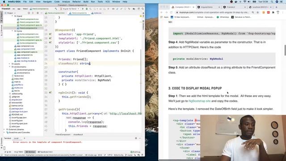The image size is (286, 161).
Task: Collapse the environments folder
Action: pos(10,67)
